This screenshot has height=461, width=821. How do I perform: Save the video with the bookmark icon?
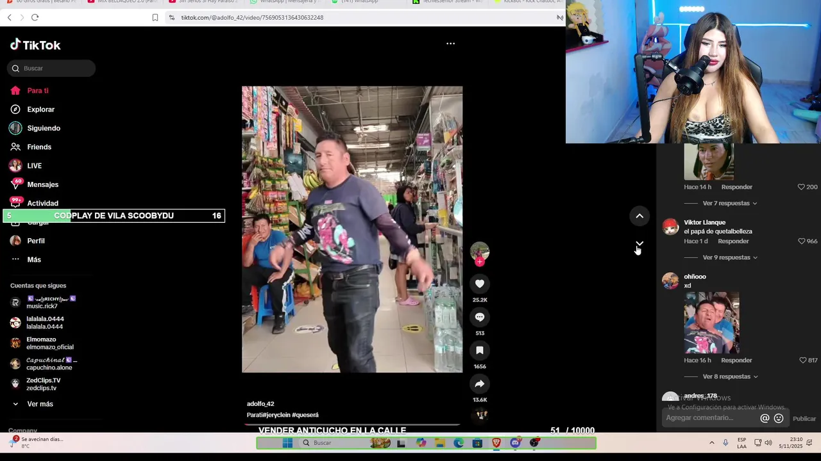click(480, 350)
